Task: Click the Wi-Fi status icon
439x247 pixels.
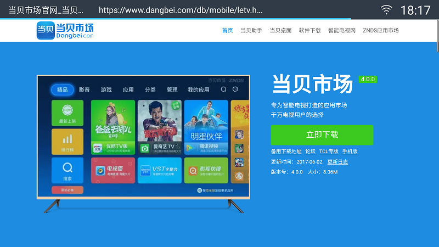Action: click(387, 10)
